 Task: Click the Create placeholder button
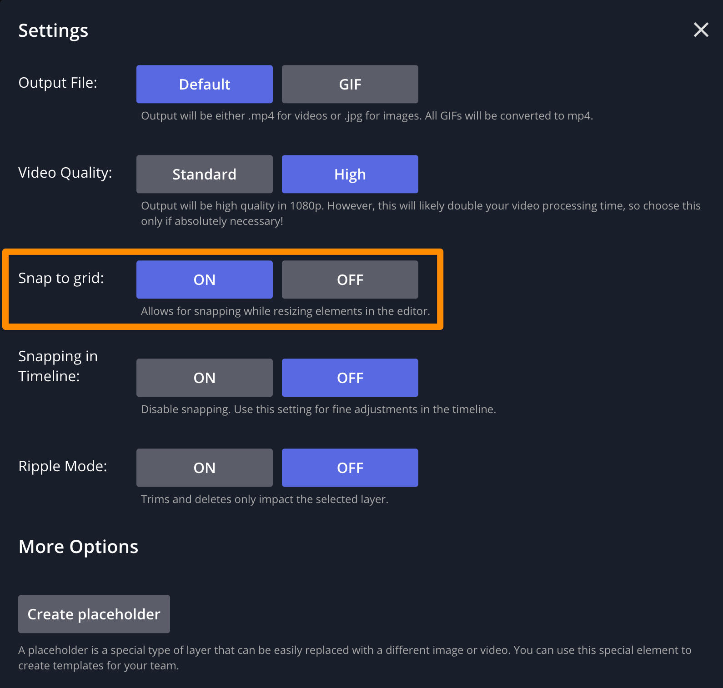pyautogui.click(x=94, y=614)
